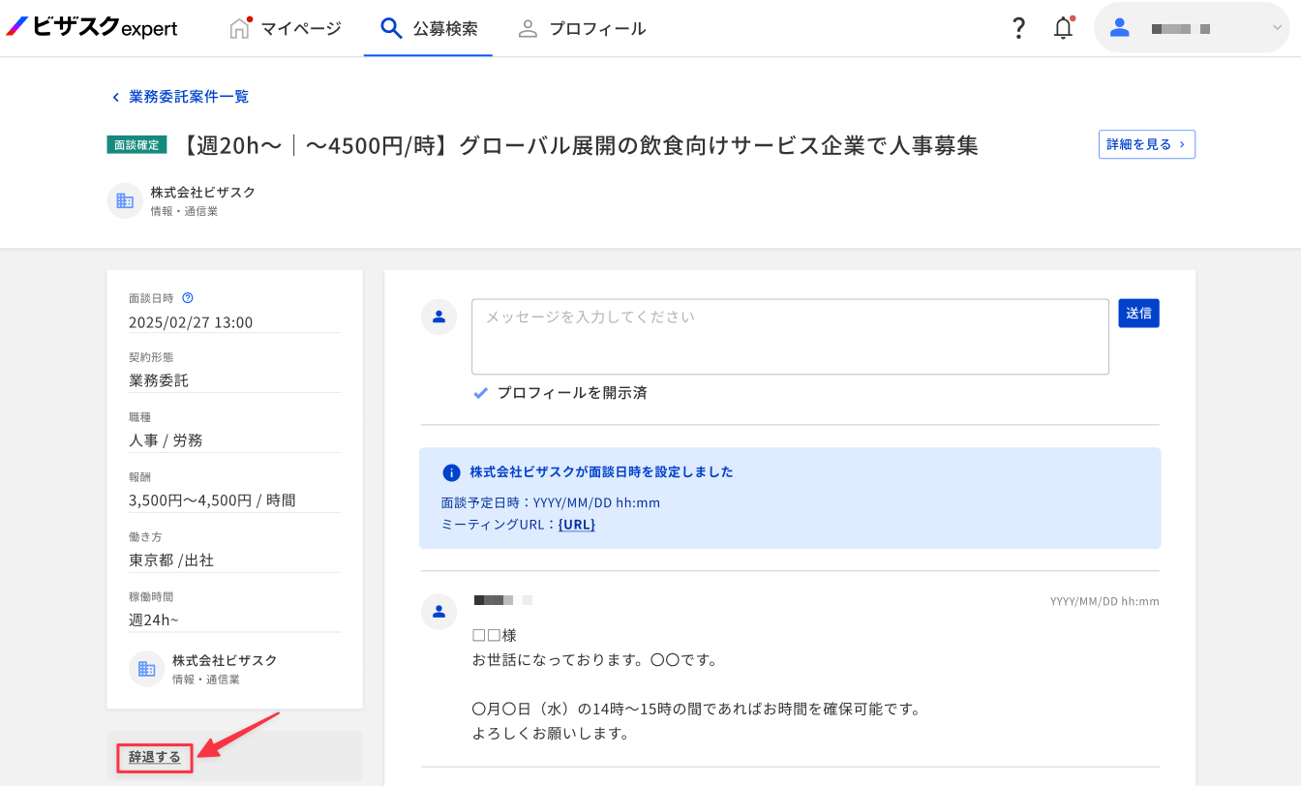The image size is (1301, 786).
Task: Click the プロフィールを開示済 checkmark
Action: tap(480, 393)
